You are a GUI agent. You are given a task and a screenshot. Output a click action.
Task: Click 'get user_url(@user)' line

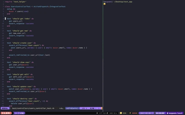coord(18,65)
